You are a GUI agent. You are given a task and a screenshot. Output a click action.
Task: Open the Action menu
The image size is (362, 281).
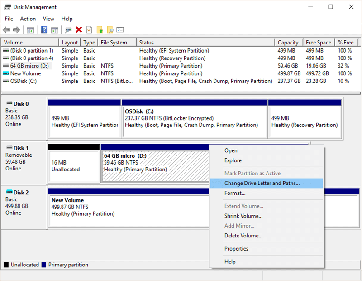point(28,19)
